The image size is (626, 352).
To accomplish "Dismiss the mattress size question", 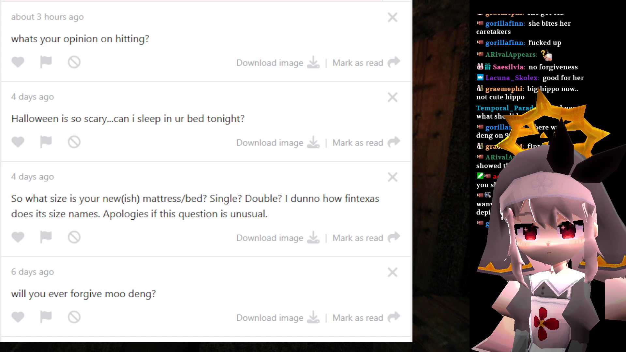I will (x=393, y=177).
